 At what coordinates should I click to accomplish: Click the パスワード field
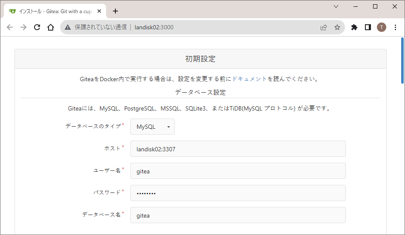click(238, 193)
